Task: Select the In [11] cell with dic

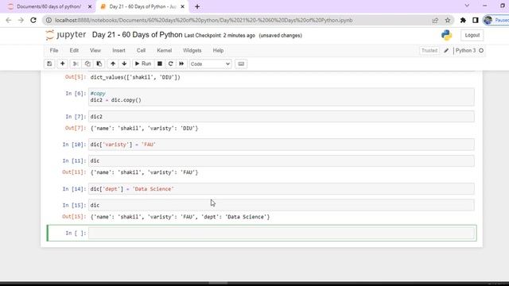Action: (281, 160)
